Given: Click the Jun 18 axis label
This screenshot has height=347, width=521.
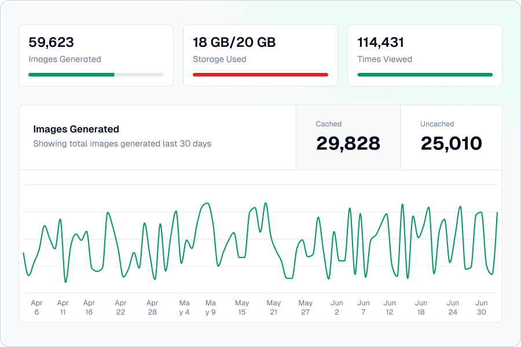Looking at the screenshot, I should 421,308.
